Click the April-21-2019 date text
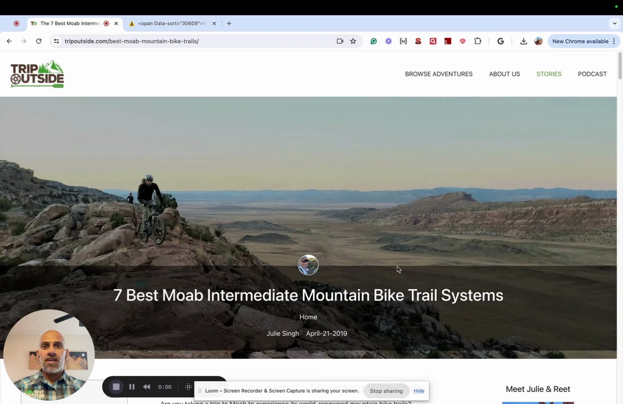The height and width of the screenshot is (404, 623). pyautogui.click(x=327, y=334)
